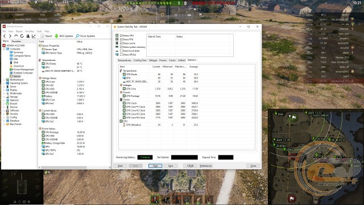Click the Clear button
The width and height of the screenshot is (364, 205).
click(x=155, y=166)
